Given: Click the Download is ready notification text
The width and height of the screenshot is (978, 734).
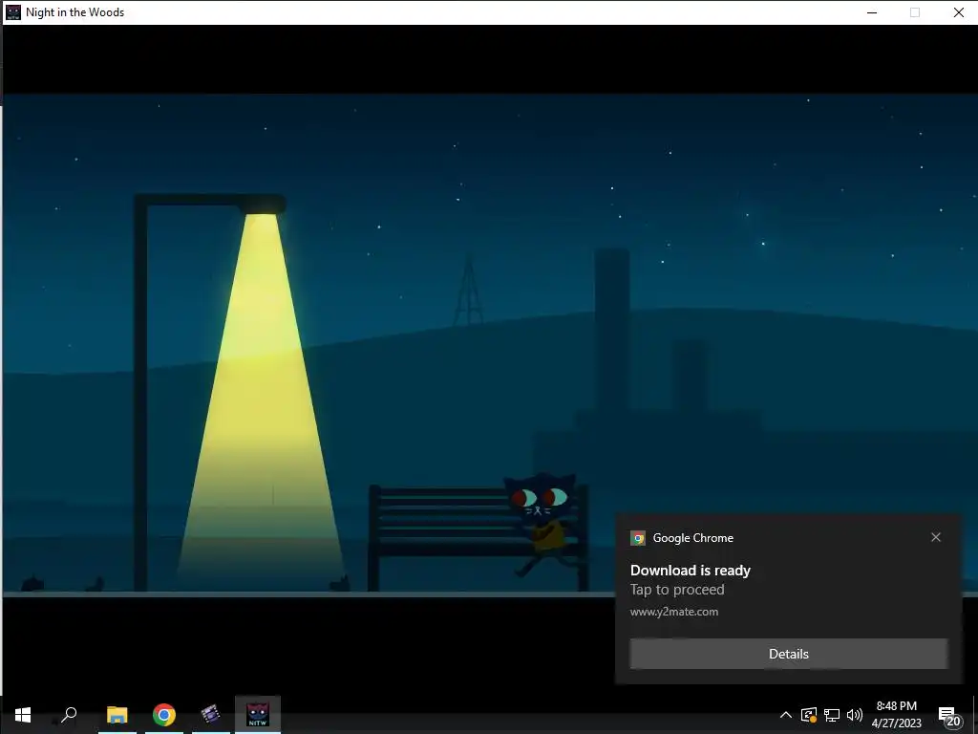Looking at the screenshot, I should click(x=691, y=571).
